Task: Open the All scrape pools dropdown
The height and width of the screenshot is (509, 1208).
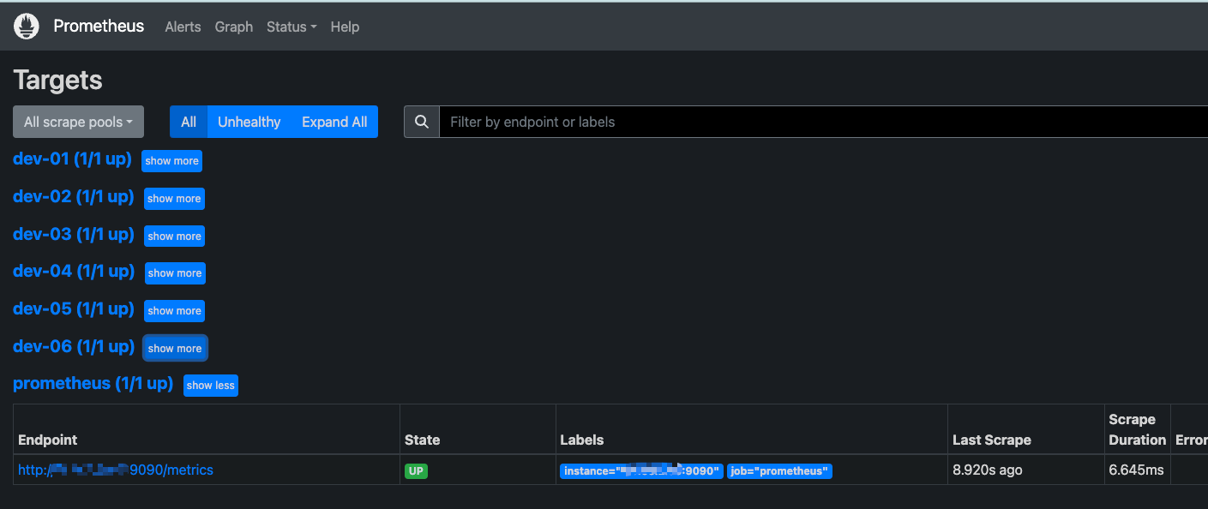Action: tap(78, 122)
